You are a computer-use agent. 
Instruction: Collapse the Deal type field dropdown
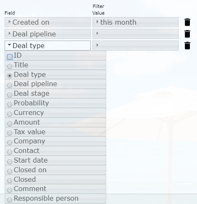tap(48, 46)
